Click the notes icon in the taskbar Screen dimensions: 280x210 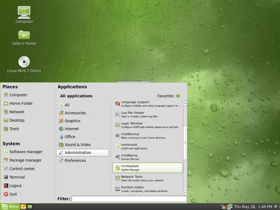point(23,206)
